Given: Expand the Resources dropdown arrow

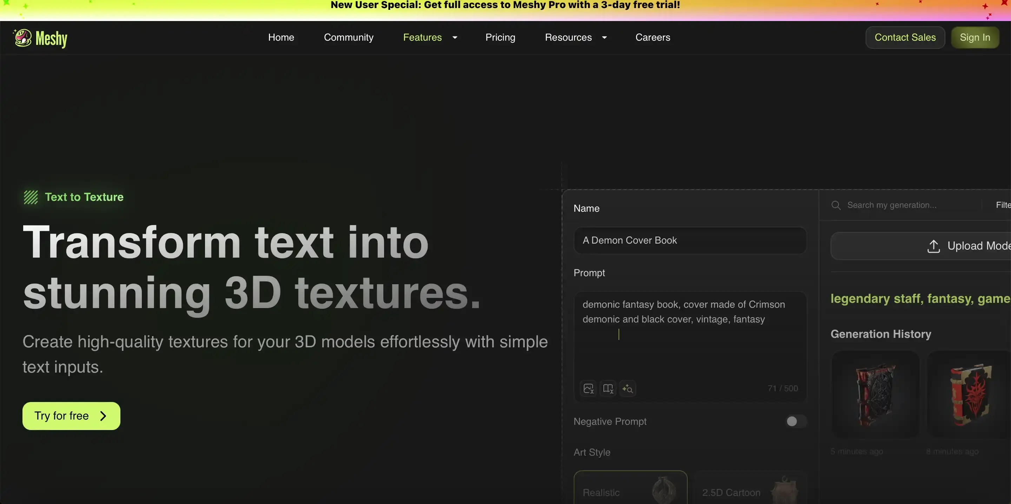Looking at the screenshot, I should 604,38.
